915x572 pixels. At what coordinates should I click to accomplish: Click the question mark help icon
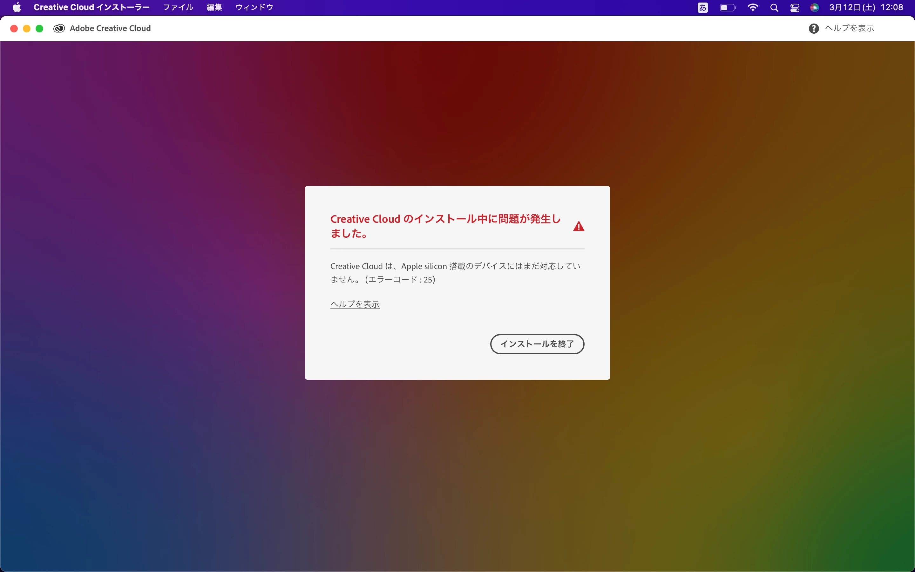point(814,28)
